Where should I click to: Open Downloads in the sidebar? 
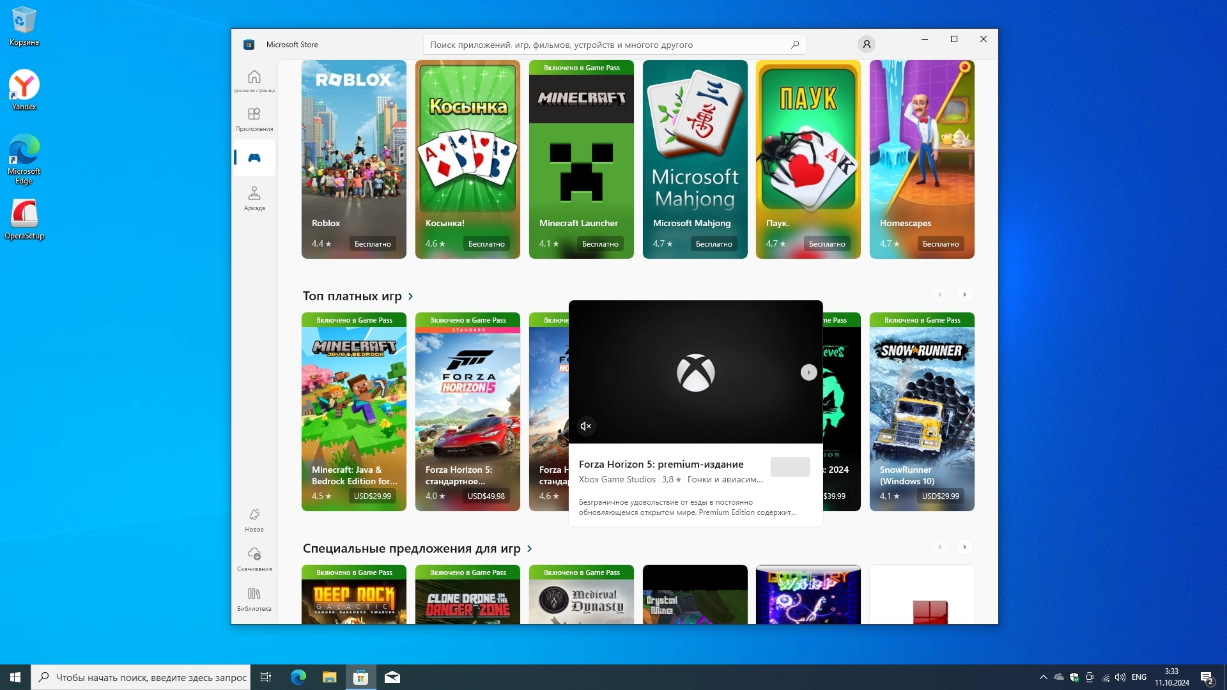[254, 558]
